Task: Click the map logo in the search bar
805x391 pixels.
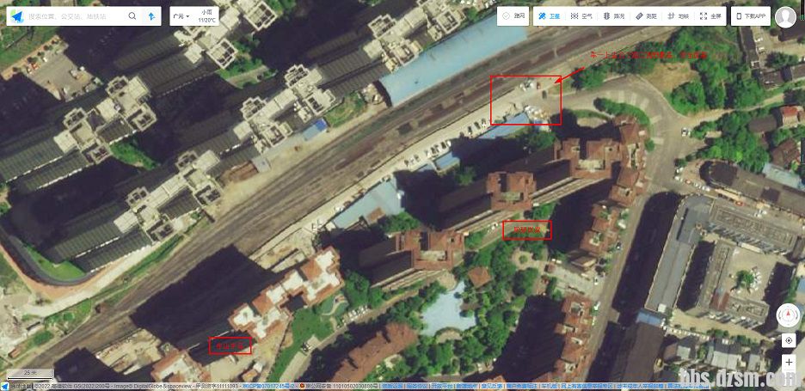Action: click(17, 16)
